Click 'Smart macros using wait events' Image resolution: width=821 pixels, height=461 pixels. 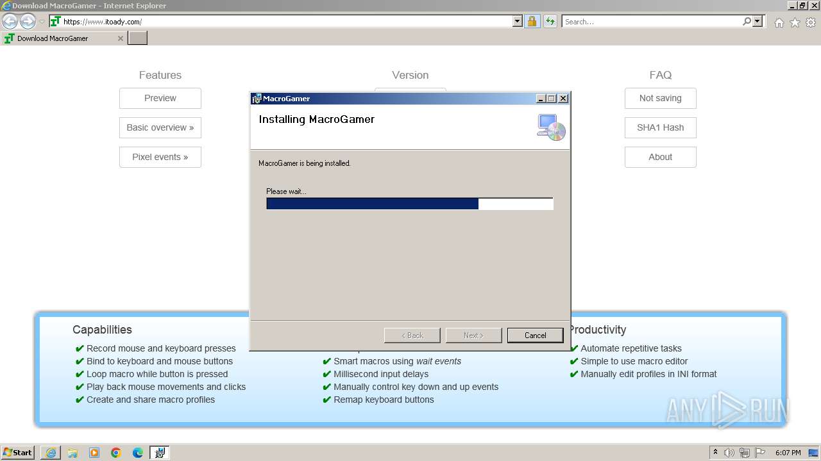pos(397,361)
